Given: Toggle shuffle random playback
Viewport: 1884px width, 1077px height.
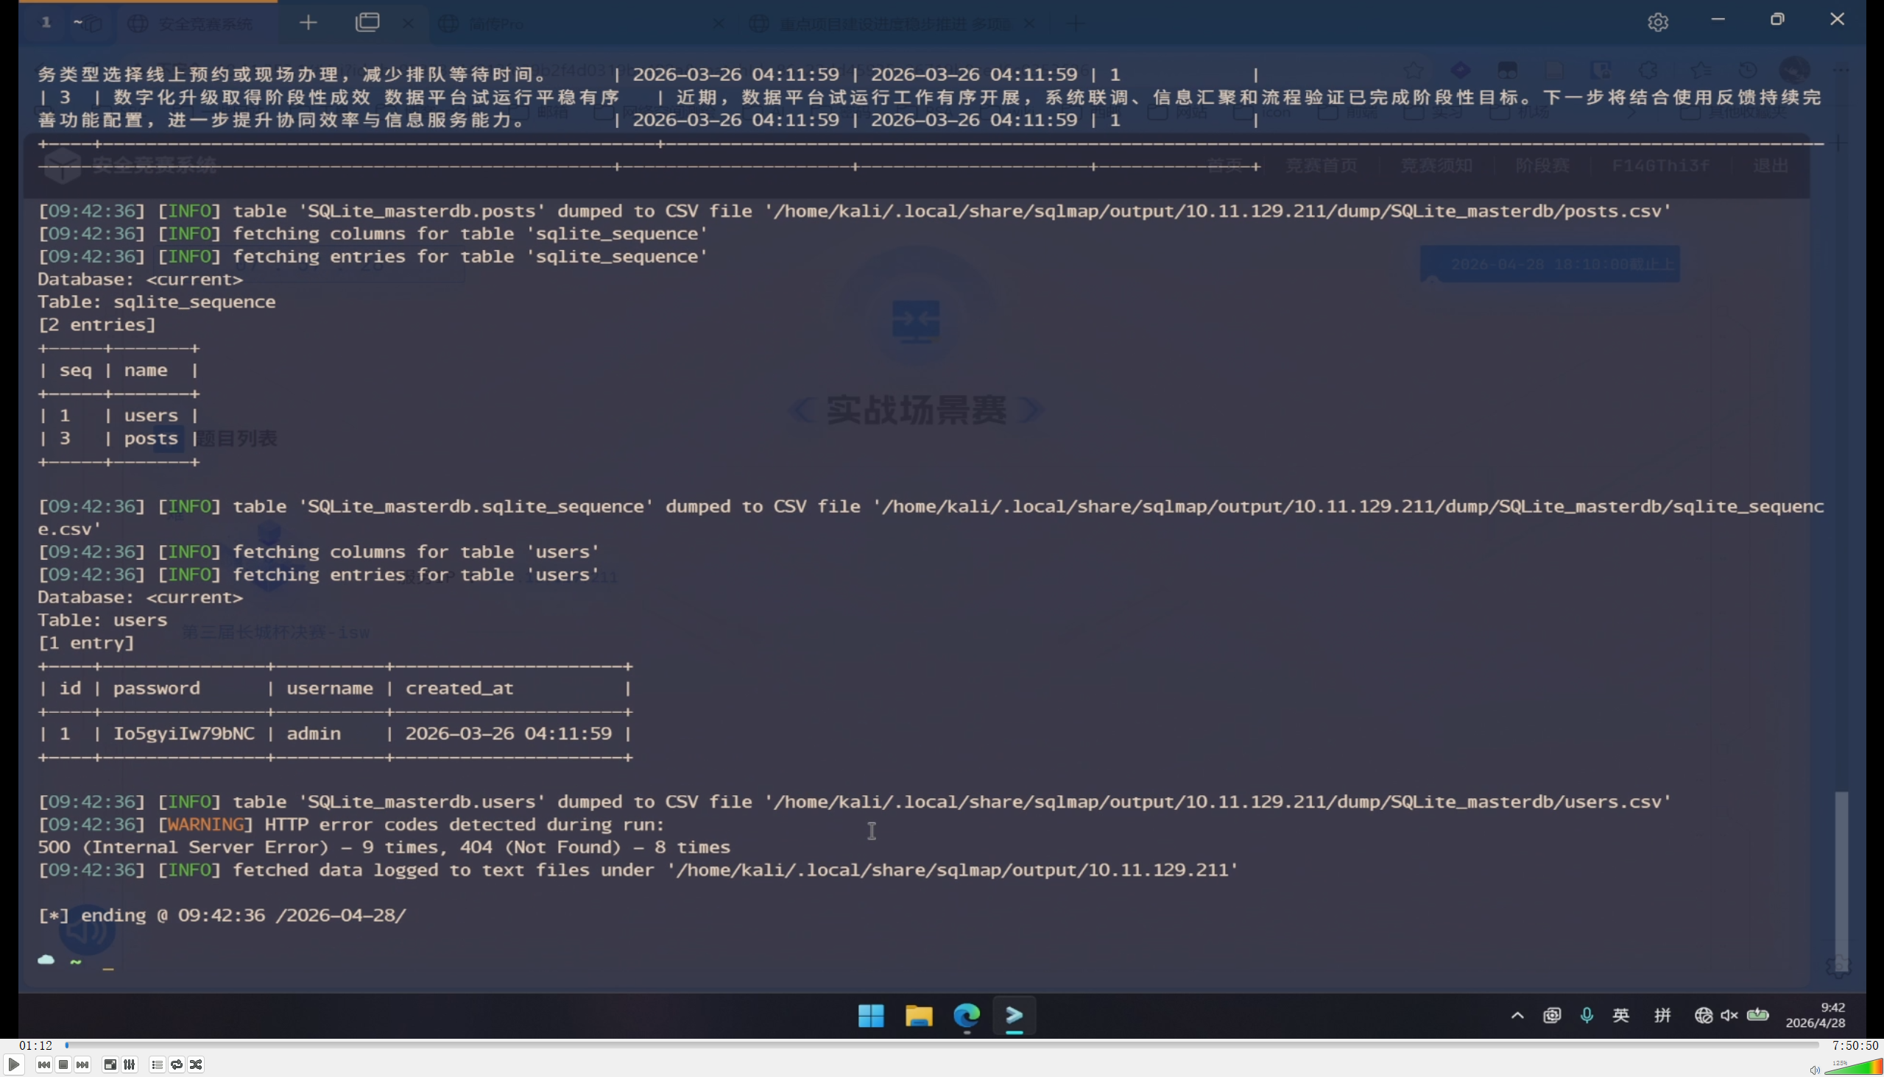Looking at the screenshot, I should (x=196, y=1064).
